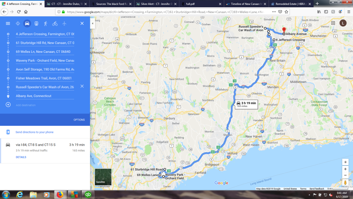Switch to the Silver Alert browser tab
This screenshot has height=199, width=353.
point(157,4)
